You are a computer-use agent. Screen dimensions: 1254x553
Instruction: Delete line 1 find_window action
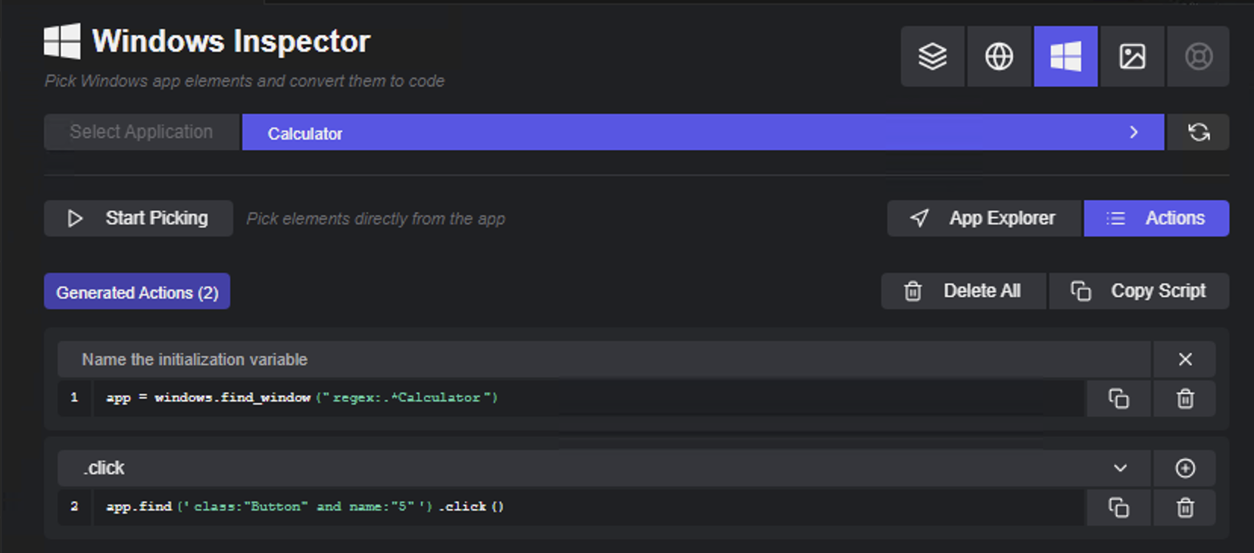coord(1185,398)
